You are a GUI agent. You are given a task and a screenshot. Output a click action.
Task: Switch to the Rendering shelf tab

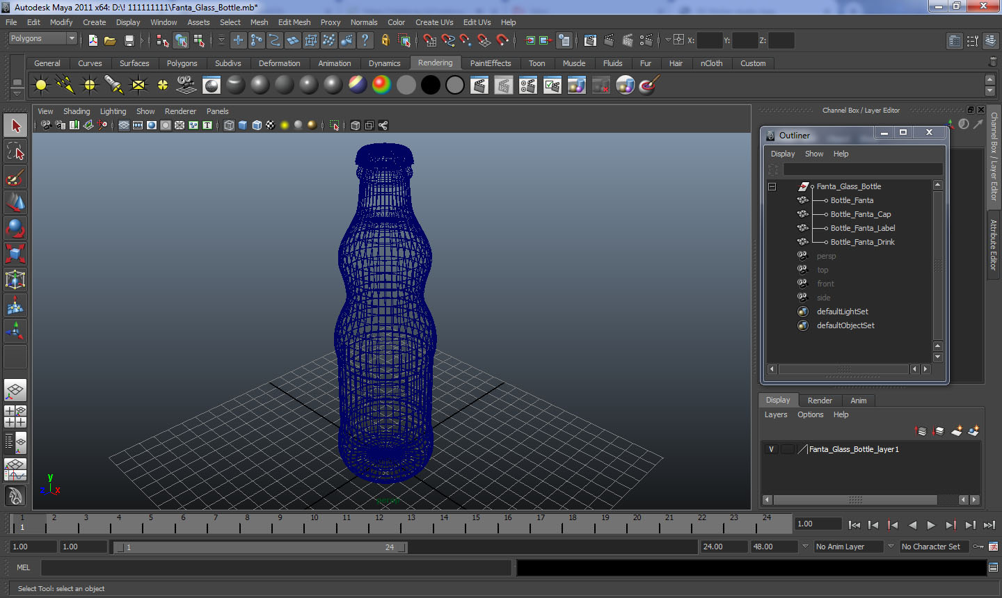[x=435, y=63]
